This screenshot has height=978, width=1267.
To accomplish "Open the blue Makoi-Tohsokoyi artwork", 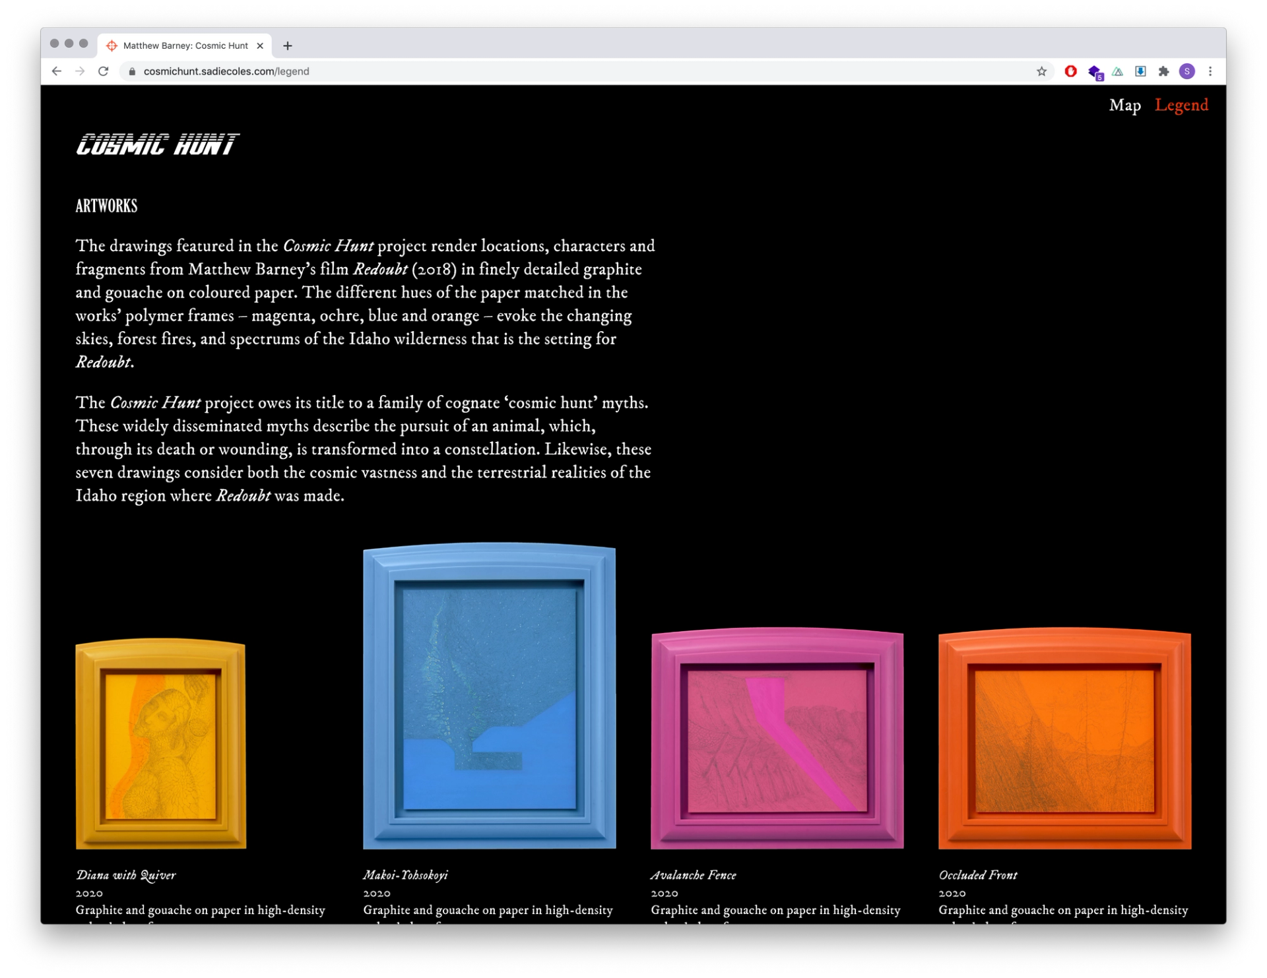I will click(489, 696).
